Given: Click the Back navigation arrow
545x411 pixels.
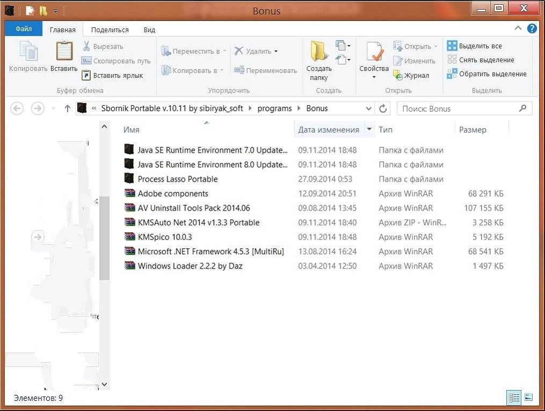Looking at the screenshot, I should (x=17, y=109).
